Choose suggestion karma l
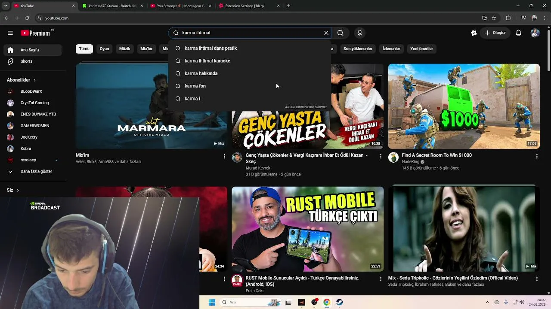This screenshot has width=551, height=309. (250, 99)
